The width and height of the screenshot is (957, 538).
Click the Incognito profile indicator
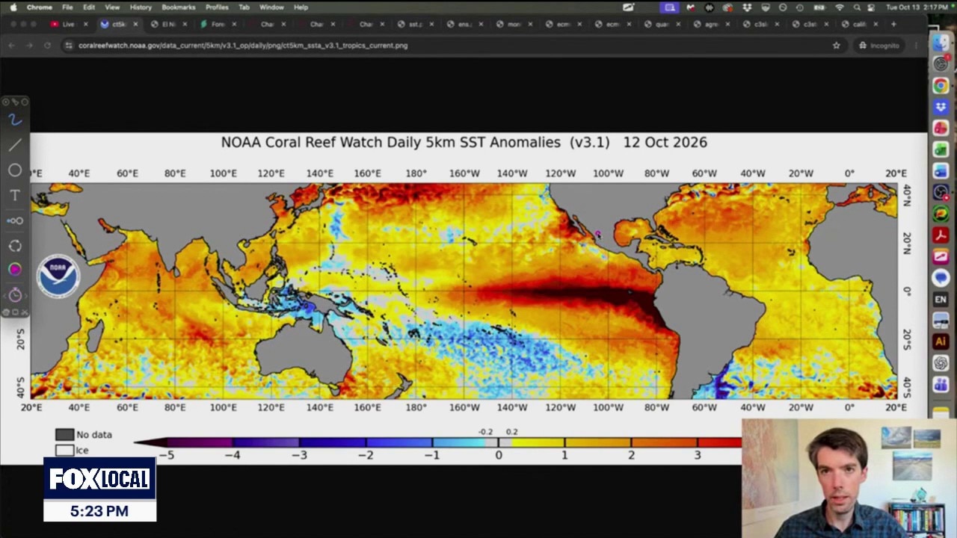pos(878,46)
